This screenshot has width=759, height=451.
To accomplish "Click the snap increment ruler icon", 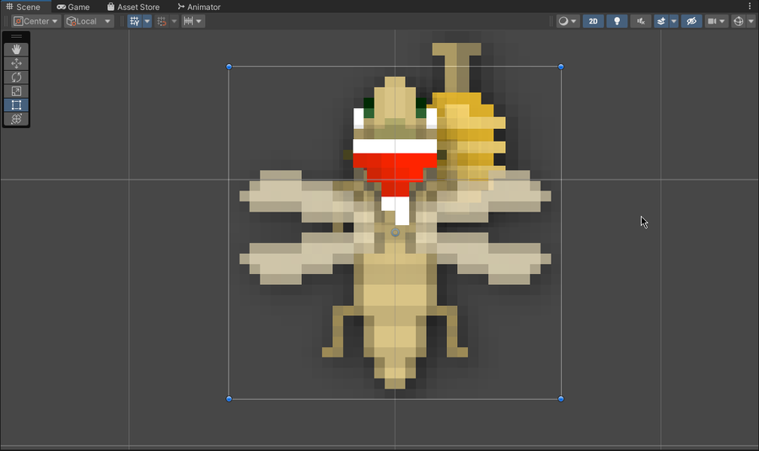I will click(188, 21).
